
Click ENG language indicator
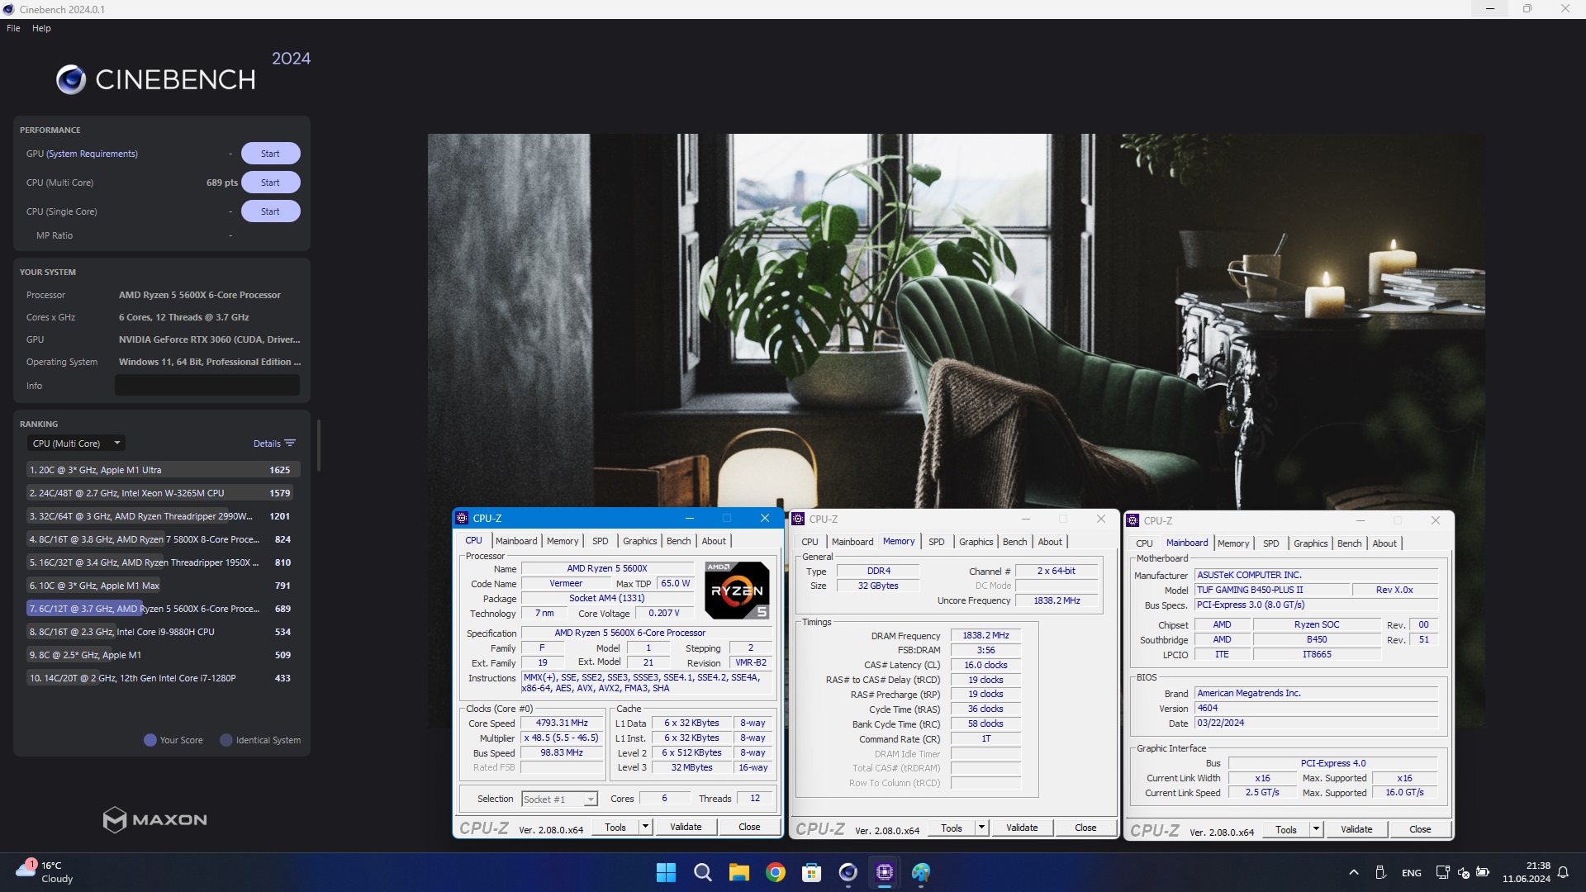1411,873
